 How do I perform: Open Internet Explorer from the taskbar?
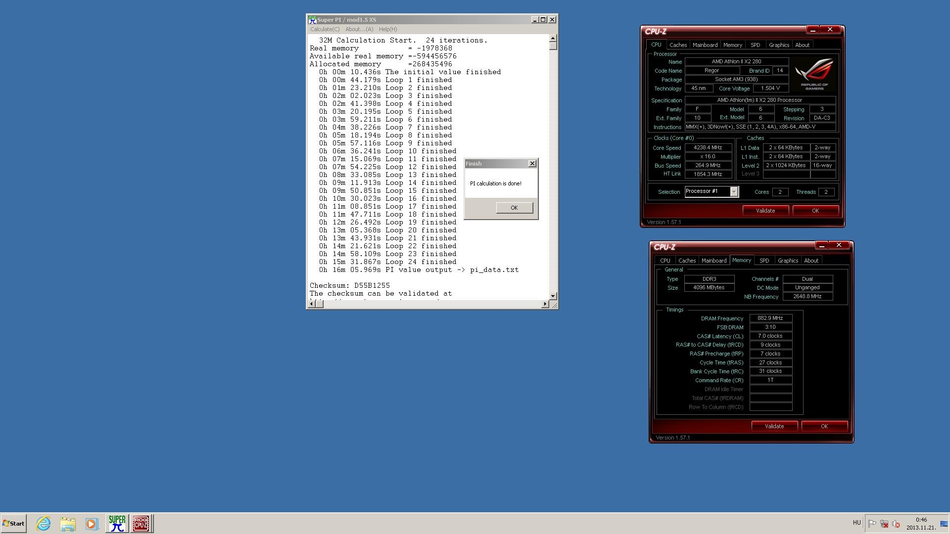pyautogui.click(x=44, y=523)
